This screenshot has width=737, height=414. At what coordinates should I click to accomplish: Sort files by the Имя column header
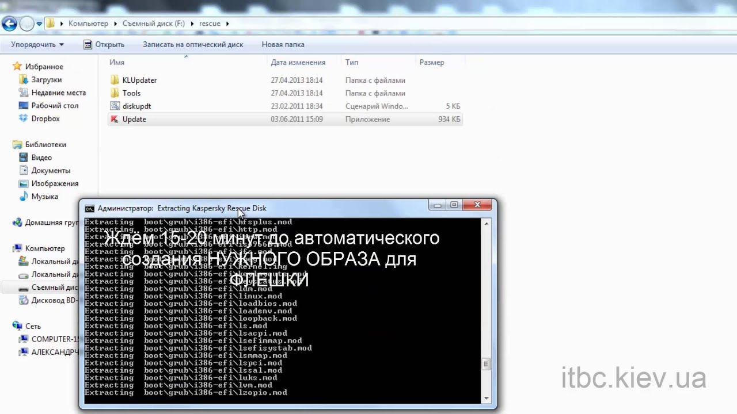(x=117, y=62)
